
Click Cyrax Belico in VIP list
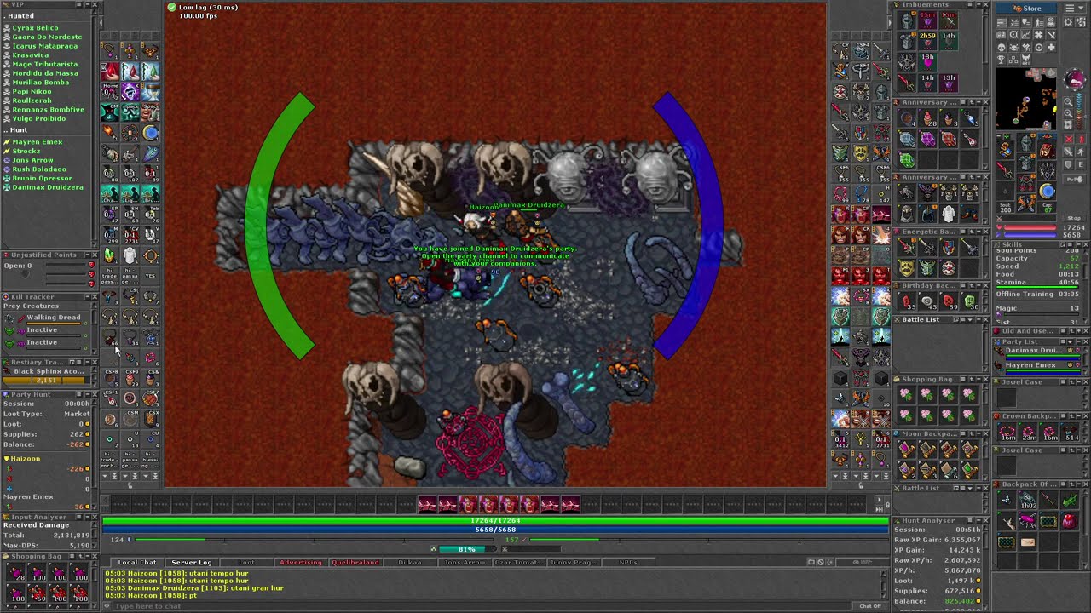click(35, 28)
